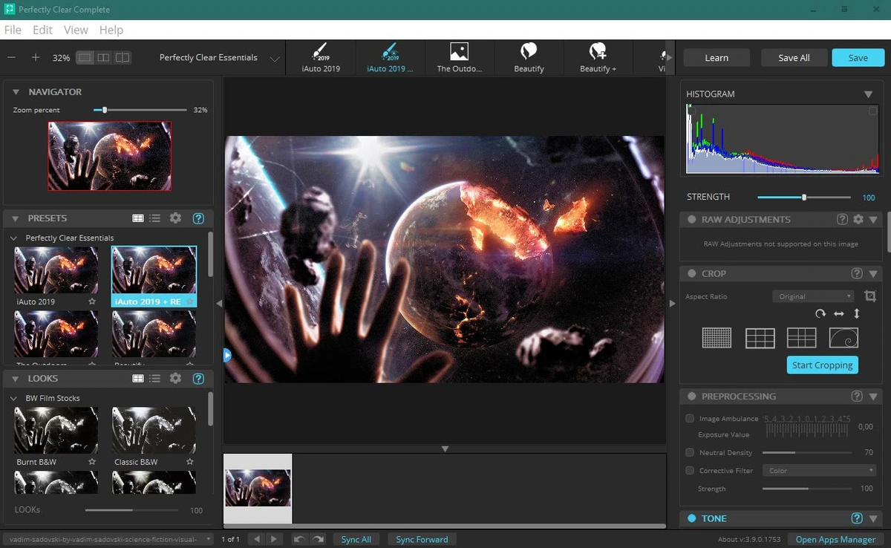This screenshot has width=891, height=548.
Task: Redo with the forward arrow in bottom bar
Action: 318,539
